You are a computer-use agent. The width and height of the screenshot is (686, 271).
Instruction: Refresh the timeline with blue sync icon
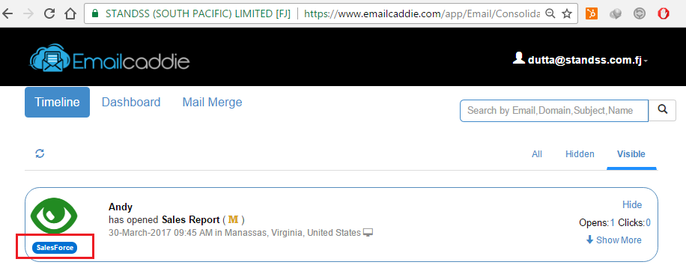(x=40, y=153)
